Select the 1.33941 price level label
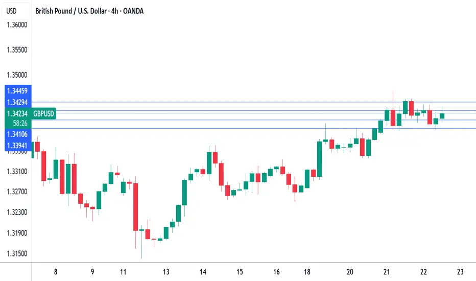This screenshot has width=476, height=281. coord(17,146)
